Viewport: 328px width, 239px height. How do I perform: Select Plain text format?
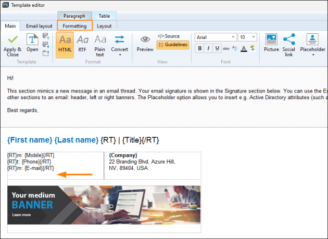click(100, 45)
